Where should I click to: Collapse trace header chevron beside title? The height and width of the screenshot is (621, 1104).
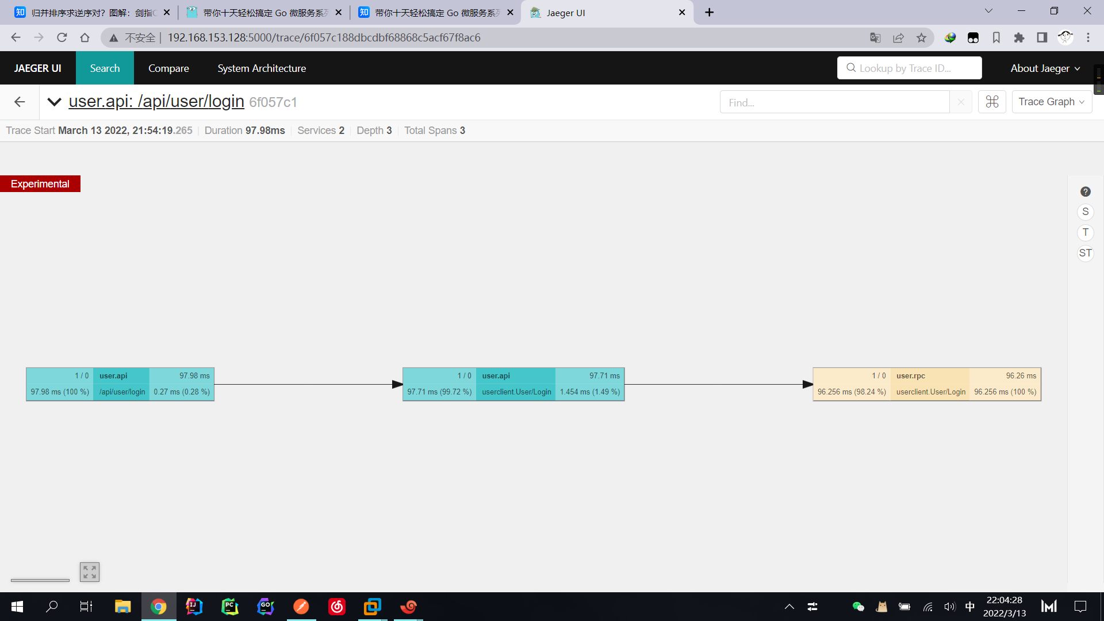(55, 102)
